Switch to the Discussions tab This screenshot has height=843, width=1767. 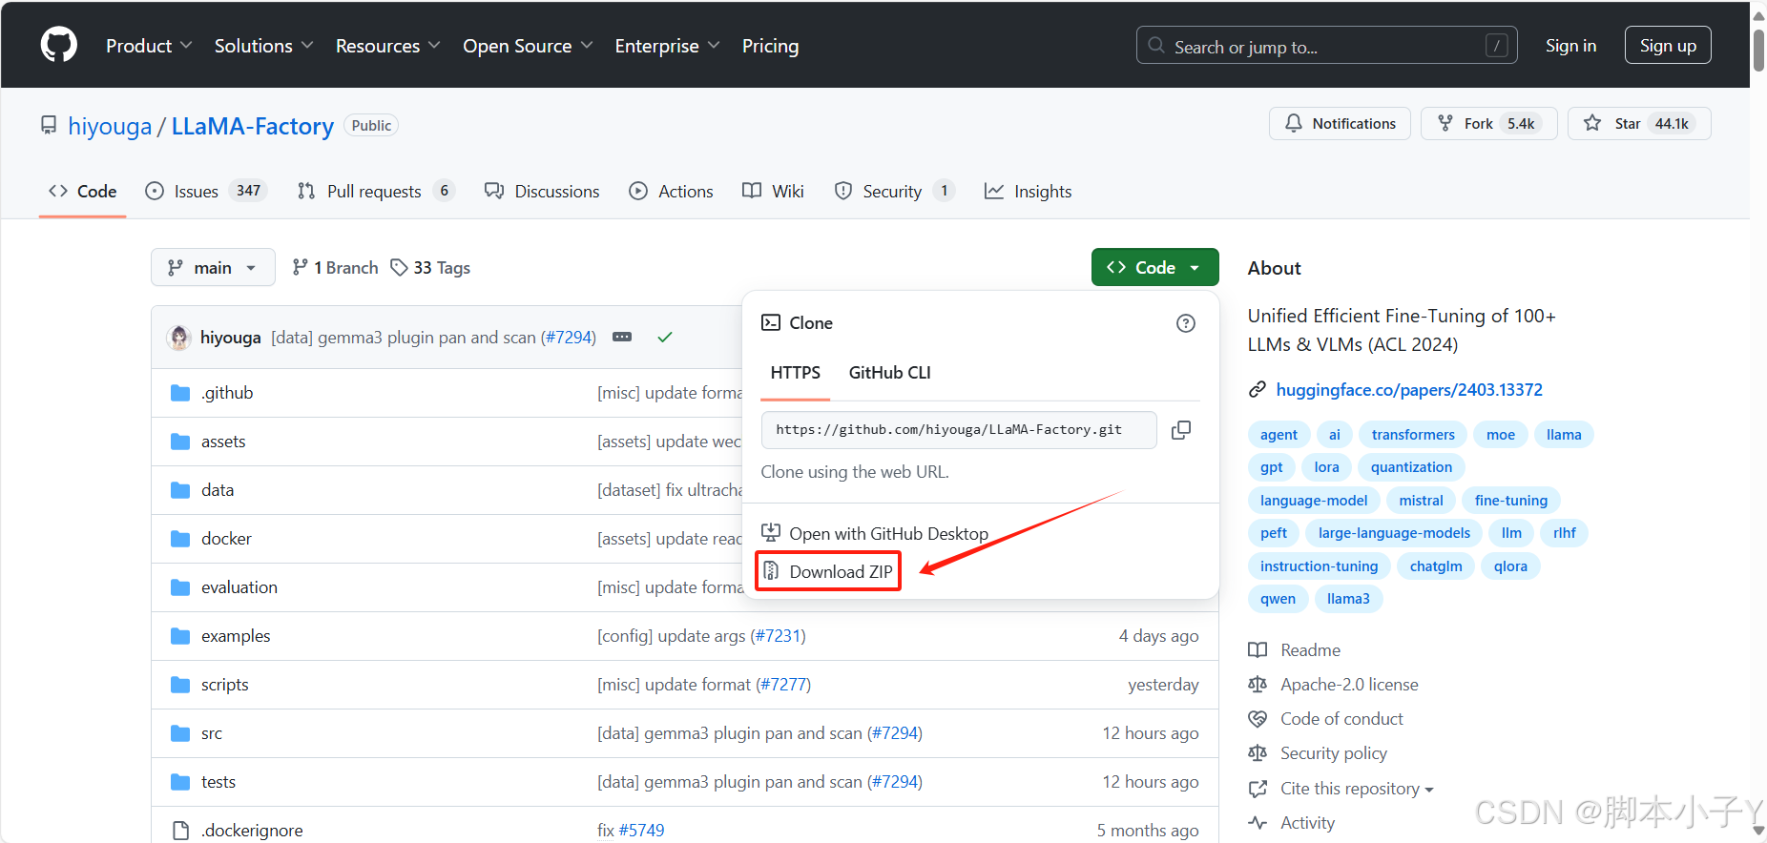coord(542,192)
